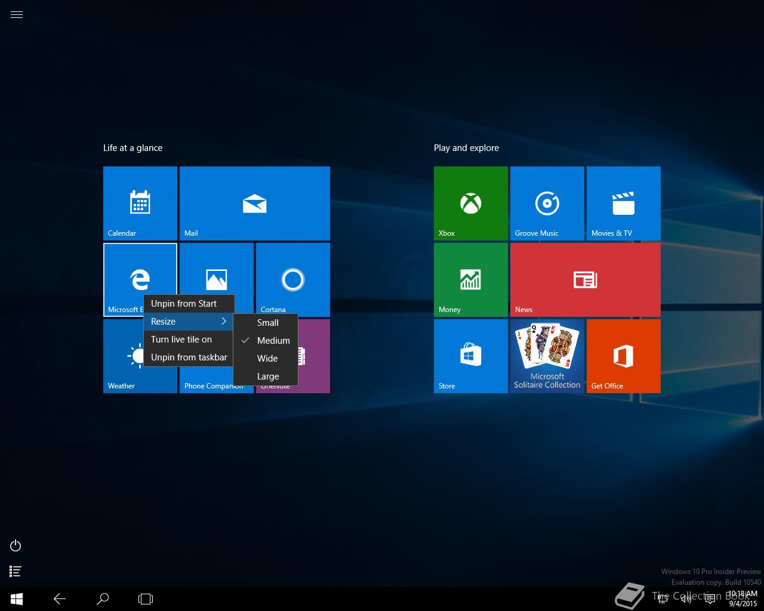Open the News tile
The image size is (764, 611).
[586, 280]
